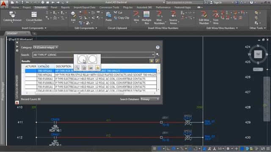Click the Print icon in quick access toolbar
Screen dimensions: 271x152
pyautogui.click(x=43, y=3)
